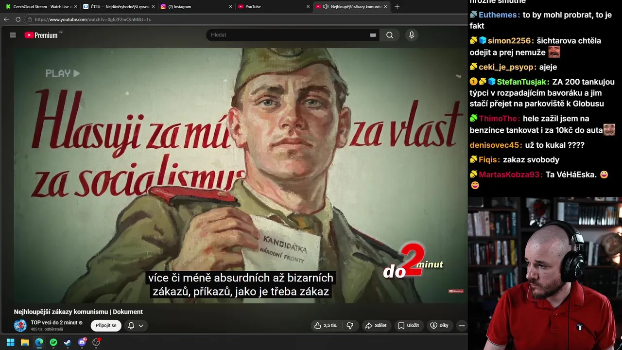Click emote in simon2256's message
The width and height of the screenshot is (622, 350).
pos(554,52)
